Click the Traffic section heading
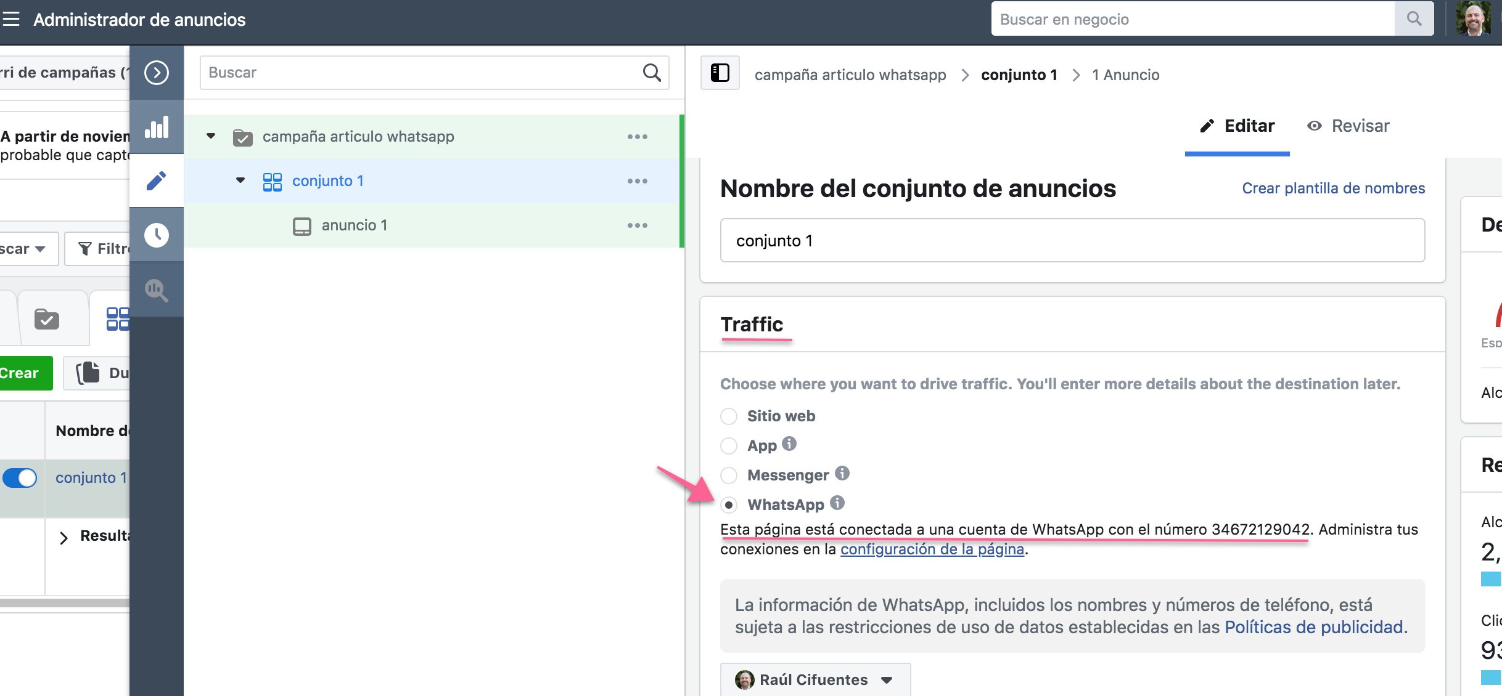 [x=752, y=324]
